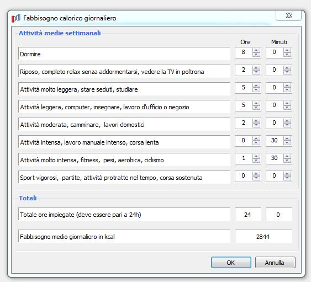Confirm with the OK button

(x=231, y=263)
